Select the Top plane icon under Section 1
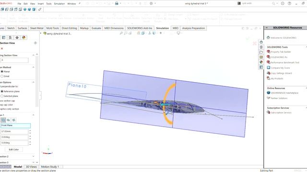This screenshot has height=172, width=307. pyautogui.click(x=9, y=120)
